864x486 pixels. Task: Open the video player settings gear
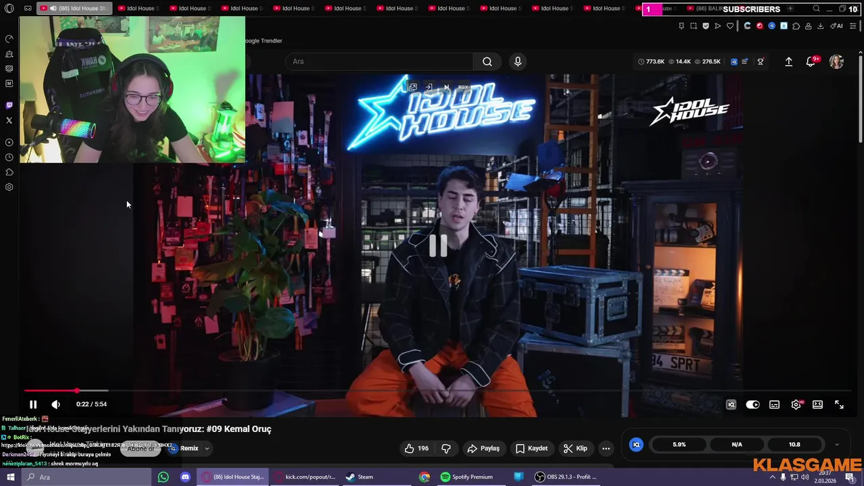[796, 404]
